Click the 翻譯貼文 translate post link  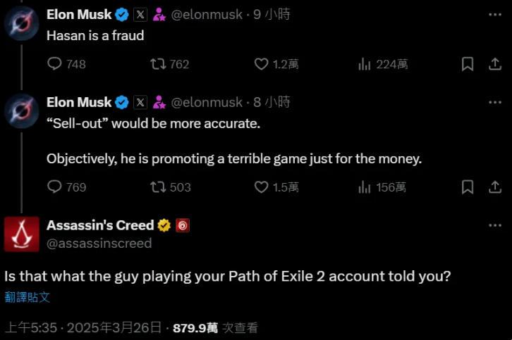pos(28,296)
